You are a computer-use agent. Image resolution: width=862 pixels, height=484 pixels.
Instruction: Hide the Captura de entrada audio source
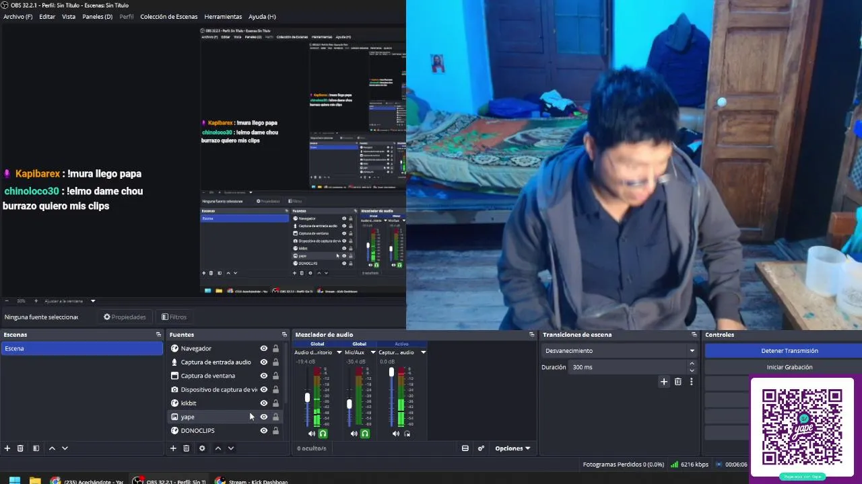click(264, 362)
